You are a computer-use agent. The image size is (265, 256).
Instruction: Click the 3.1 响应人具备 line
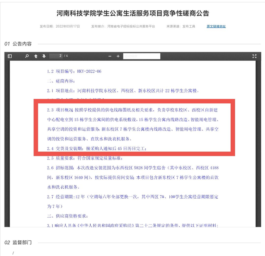point(132,225)
